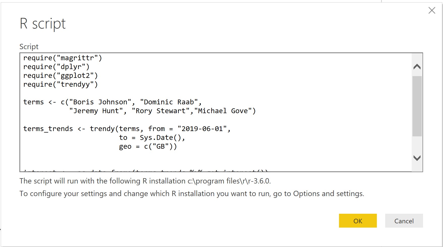The height and width of the screenshot is (247, 443).
Task: Place cursor on the require("ggplot2") line
Action: pyautogui.click(x=61, y=75)
